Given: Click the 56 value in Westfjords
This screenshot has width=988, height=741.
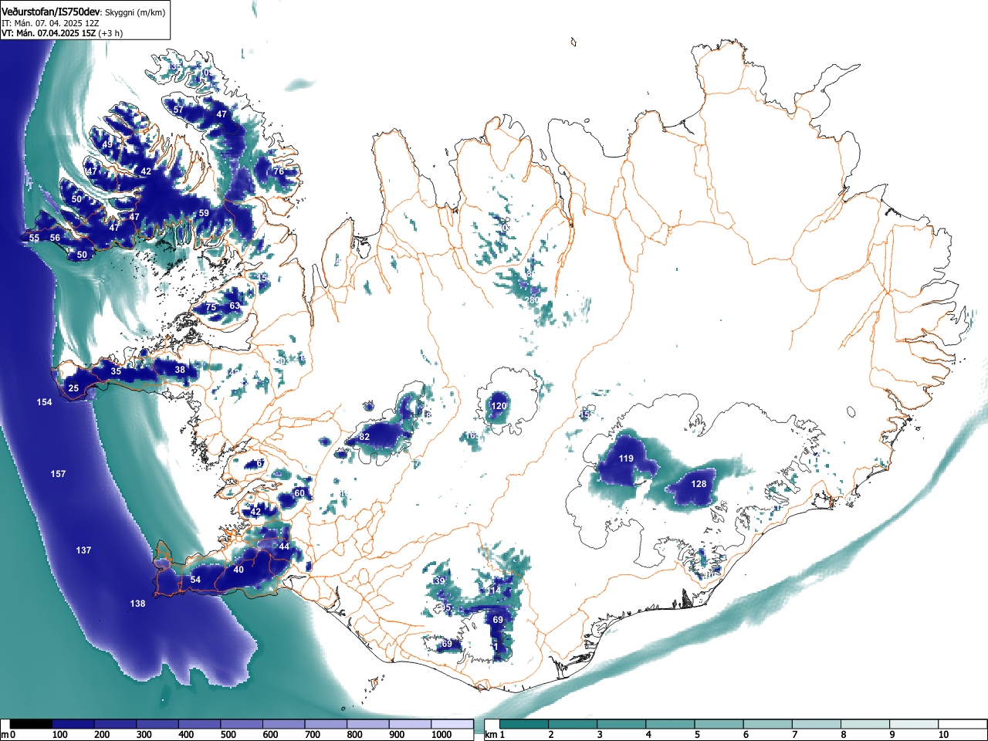Looking at the screenshot, I should click(55, 238).
